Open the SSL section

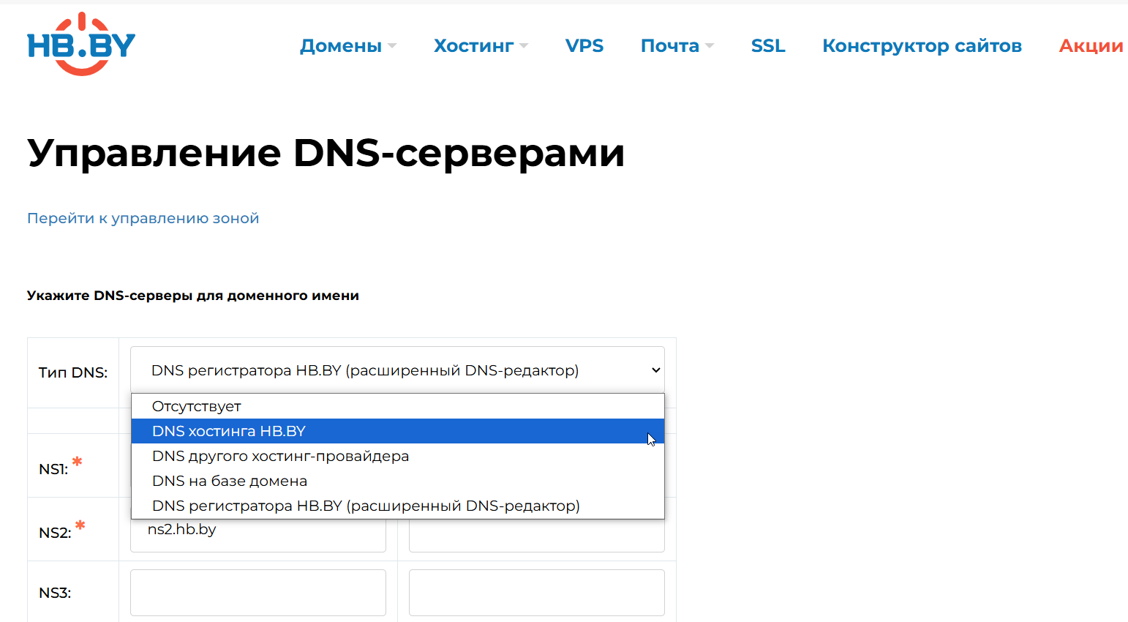[767, 46]
